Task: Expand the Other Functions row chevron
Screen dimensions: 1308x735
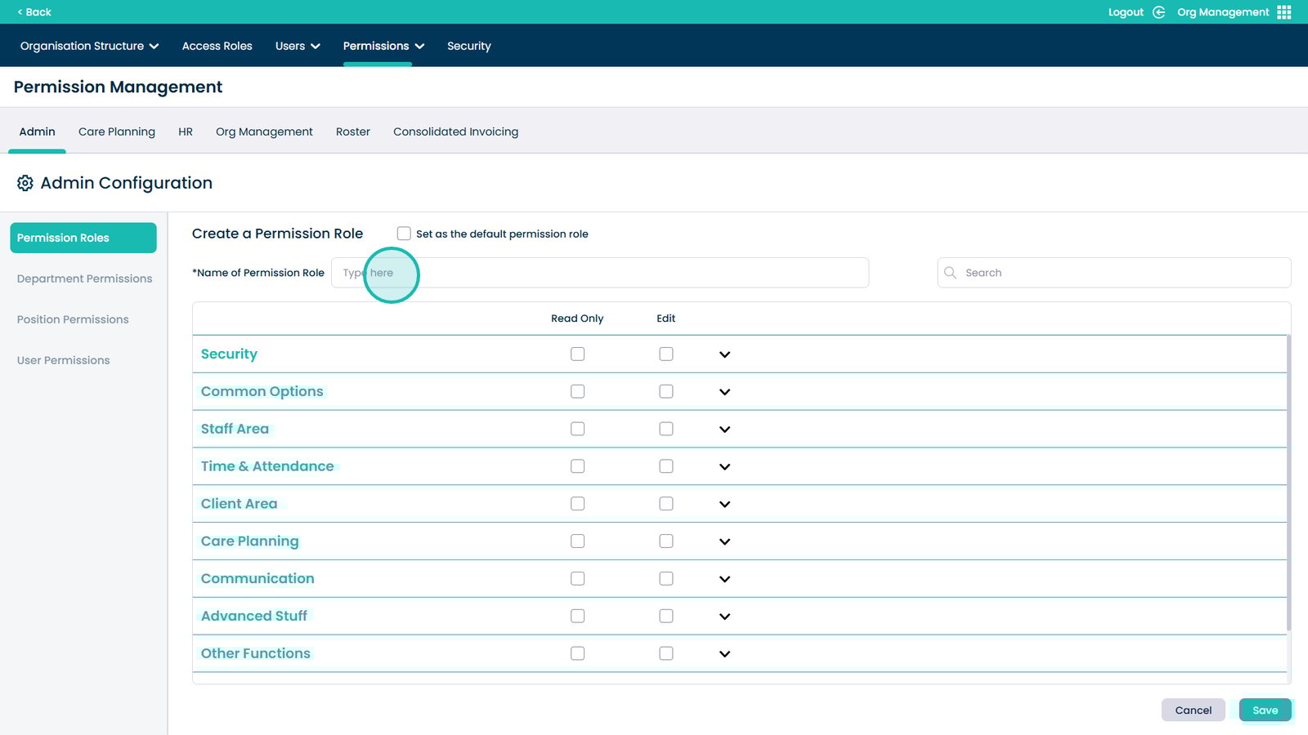Action: [x=724, y=653]
